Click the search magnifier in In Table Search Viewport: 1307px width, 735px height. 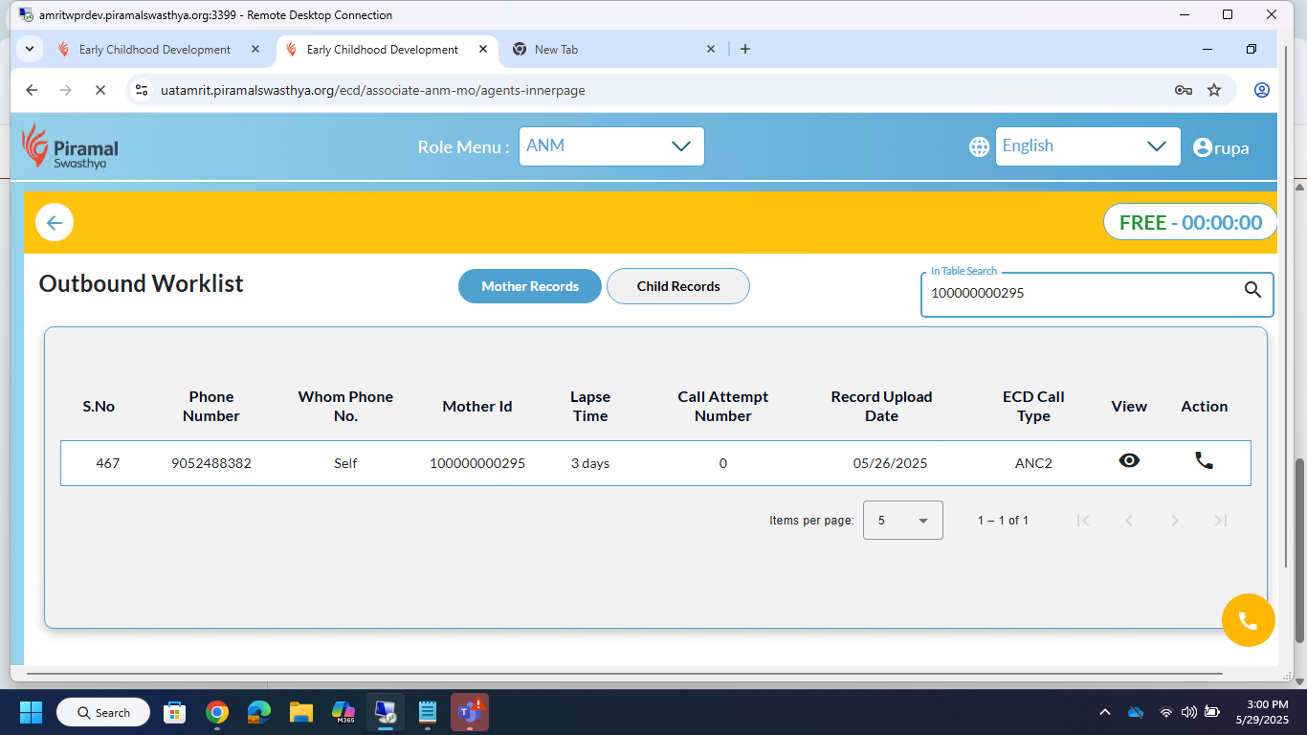point(1252,290)
